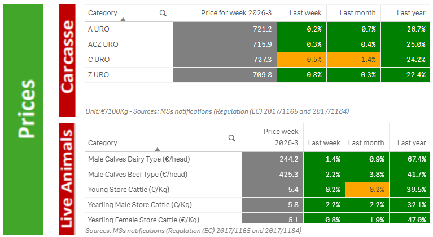Screen dimensions: 433x237
Task: Click the 727.3 price cell for C URO
Action: click(x=225, y=59)
